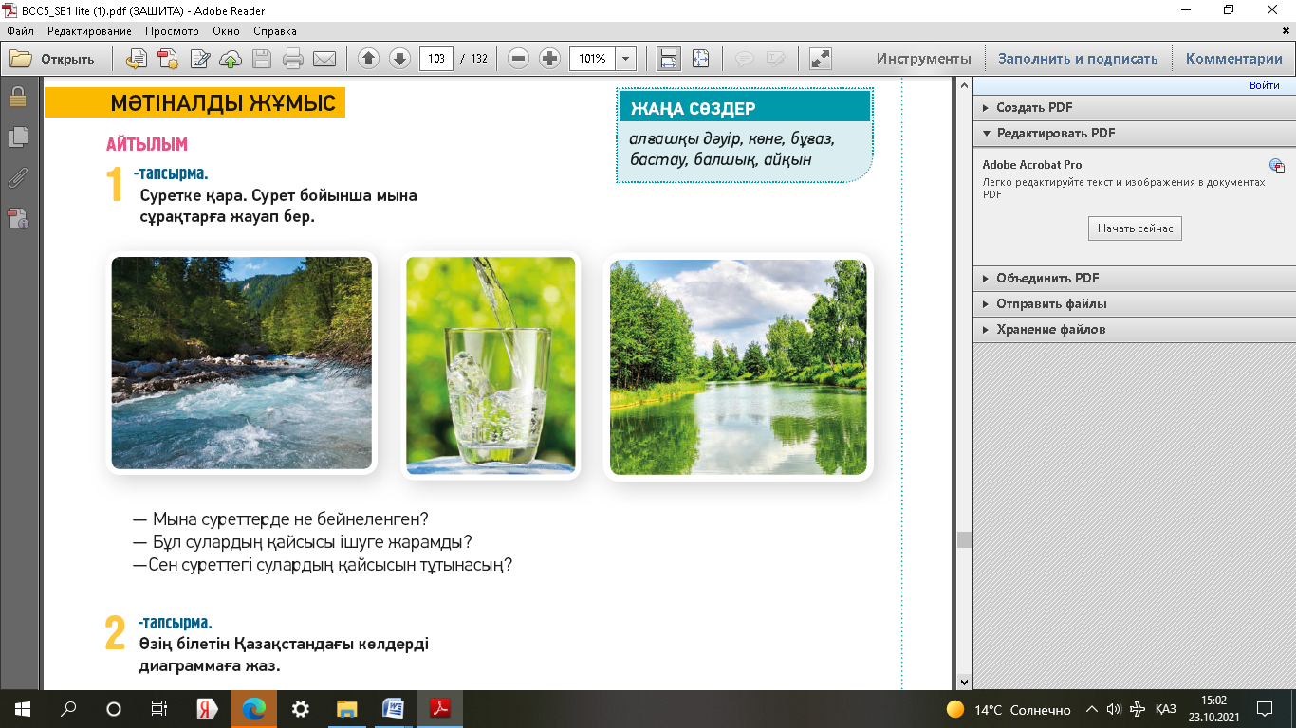Go to previous page with up arrow
The image size is (1296, 728).
click(369, 59)
